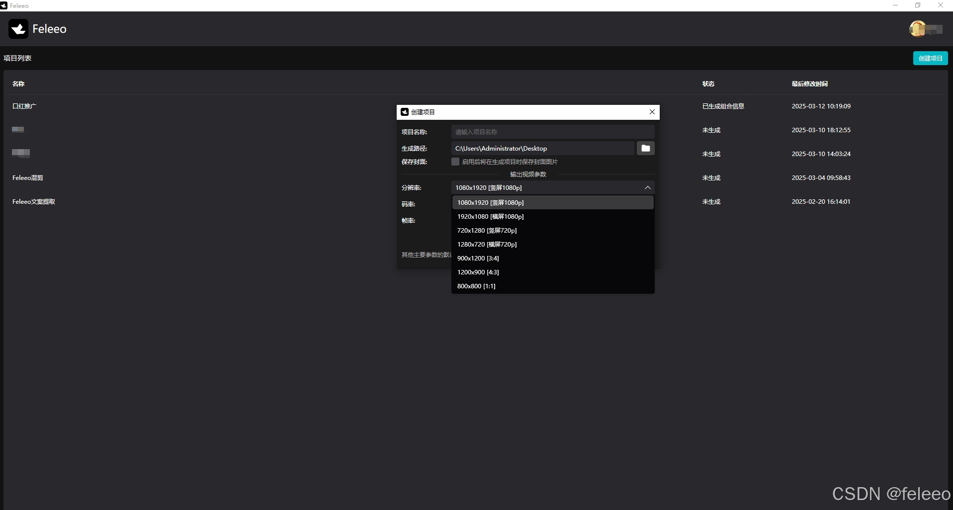Enable the 保存封面 checkbox

pos(455,162)
